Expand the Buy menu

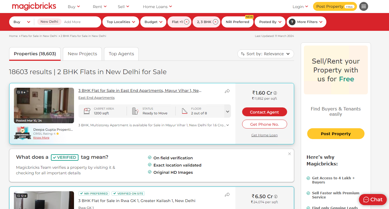pyautogui.click(x=74, y=7)
